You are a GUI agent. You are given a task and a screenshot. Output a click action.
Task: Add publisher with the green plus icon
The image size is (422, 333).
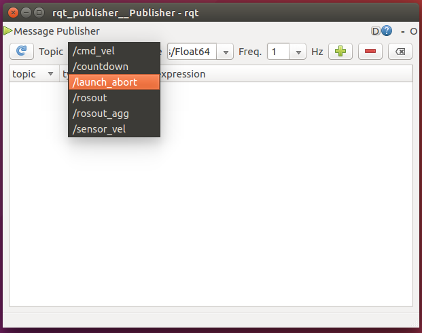(x=340, y=51)
